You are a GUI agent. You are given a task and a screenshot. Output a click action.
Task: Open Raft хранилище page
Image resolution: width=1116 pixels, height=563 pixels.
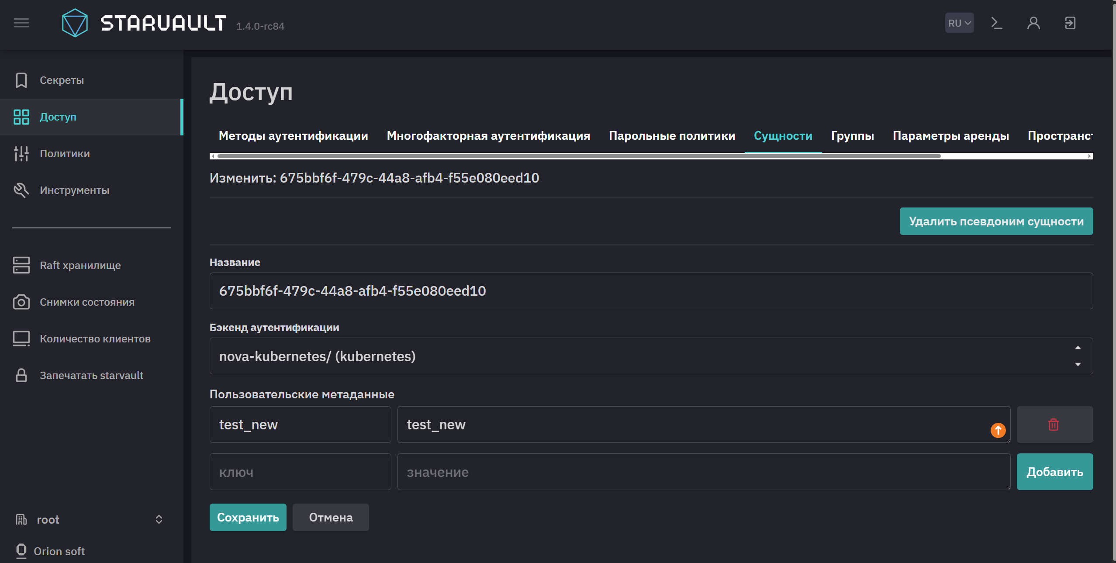tap(92, 265)
